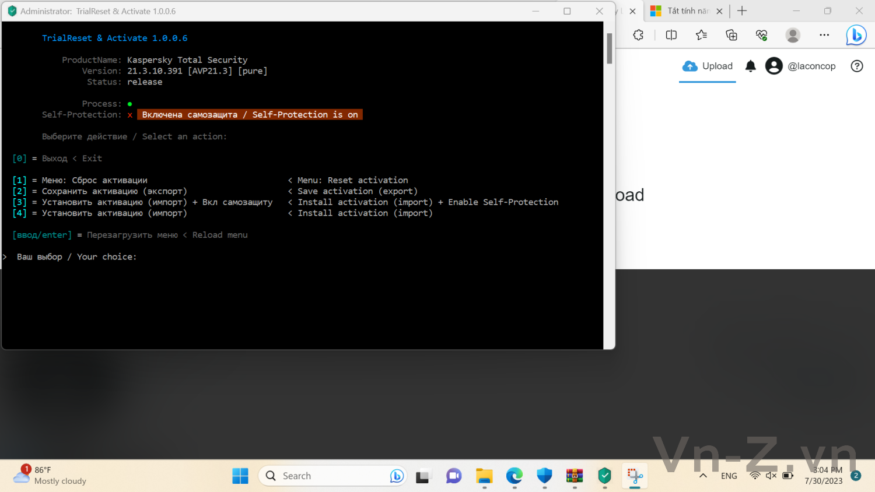Viewport: 875px width, 492px height.
Task: Open the Edge Extensions puzzle icon
Action: coord(638,35)
